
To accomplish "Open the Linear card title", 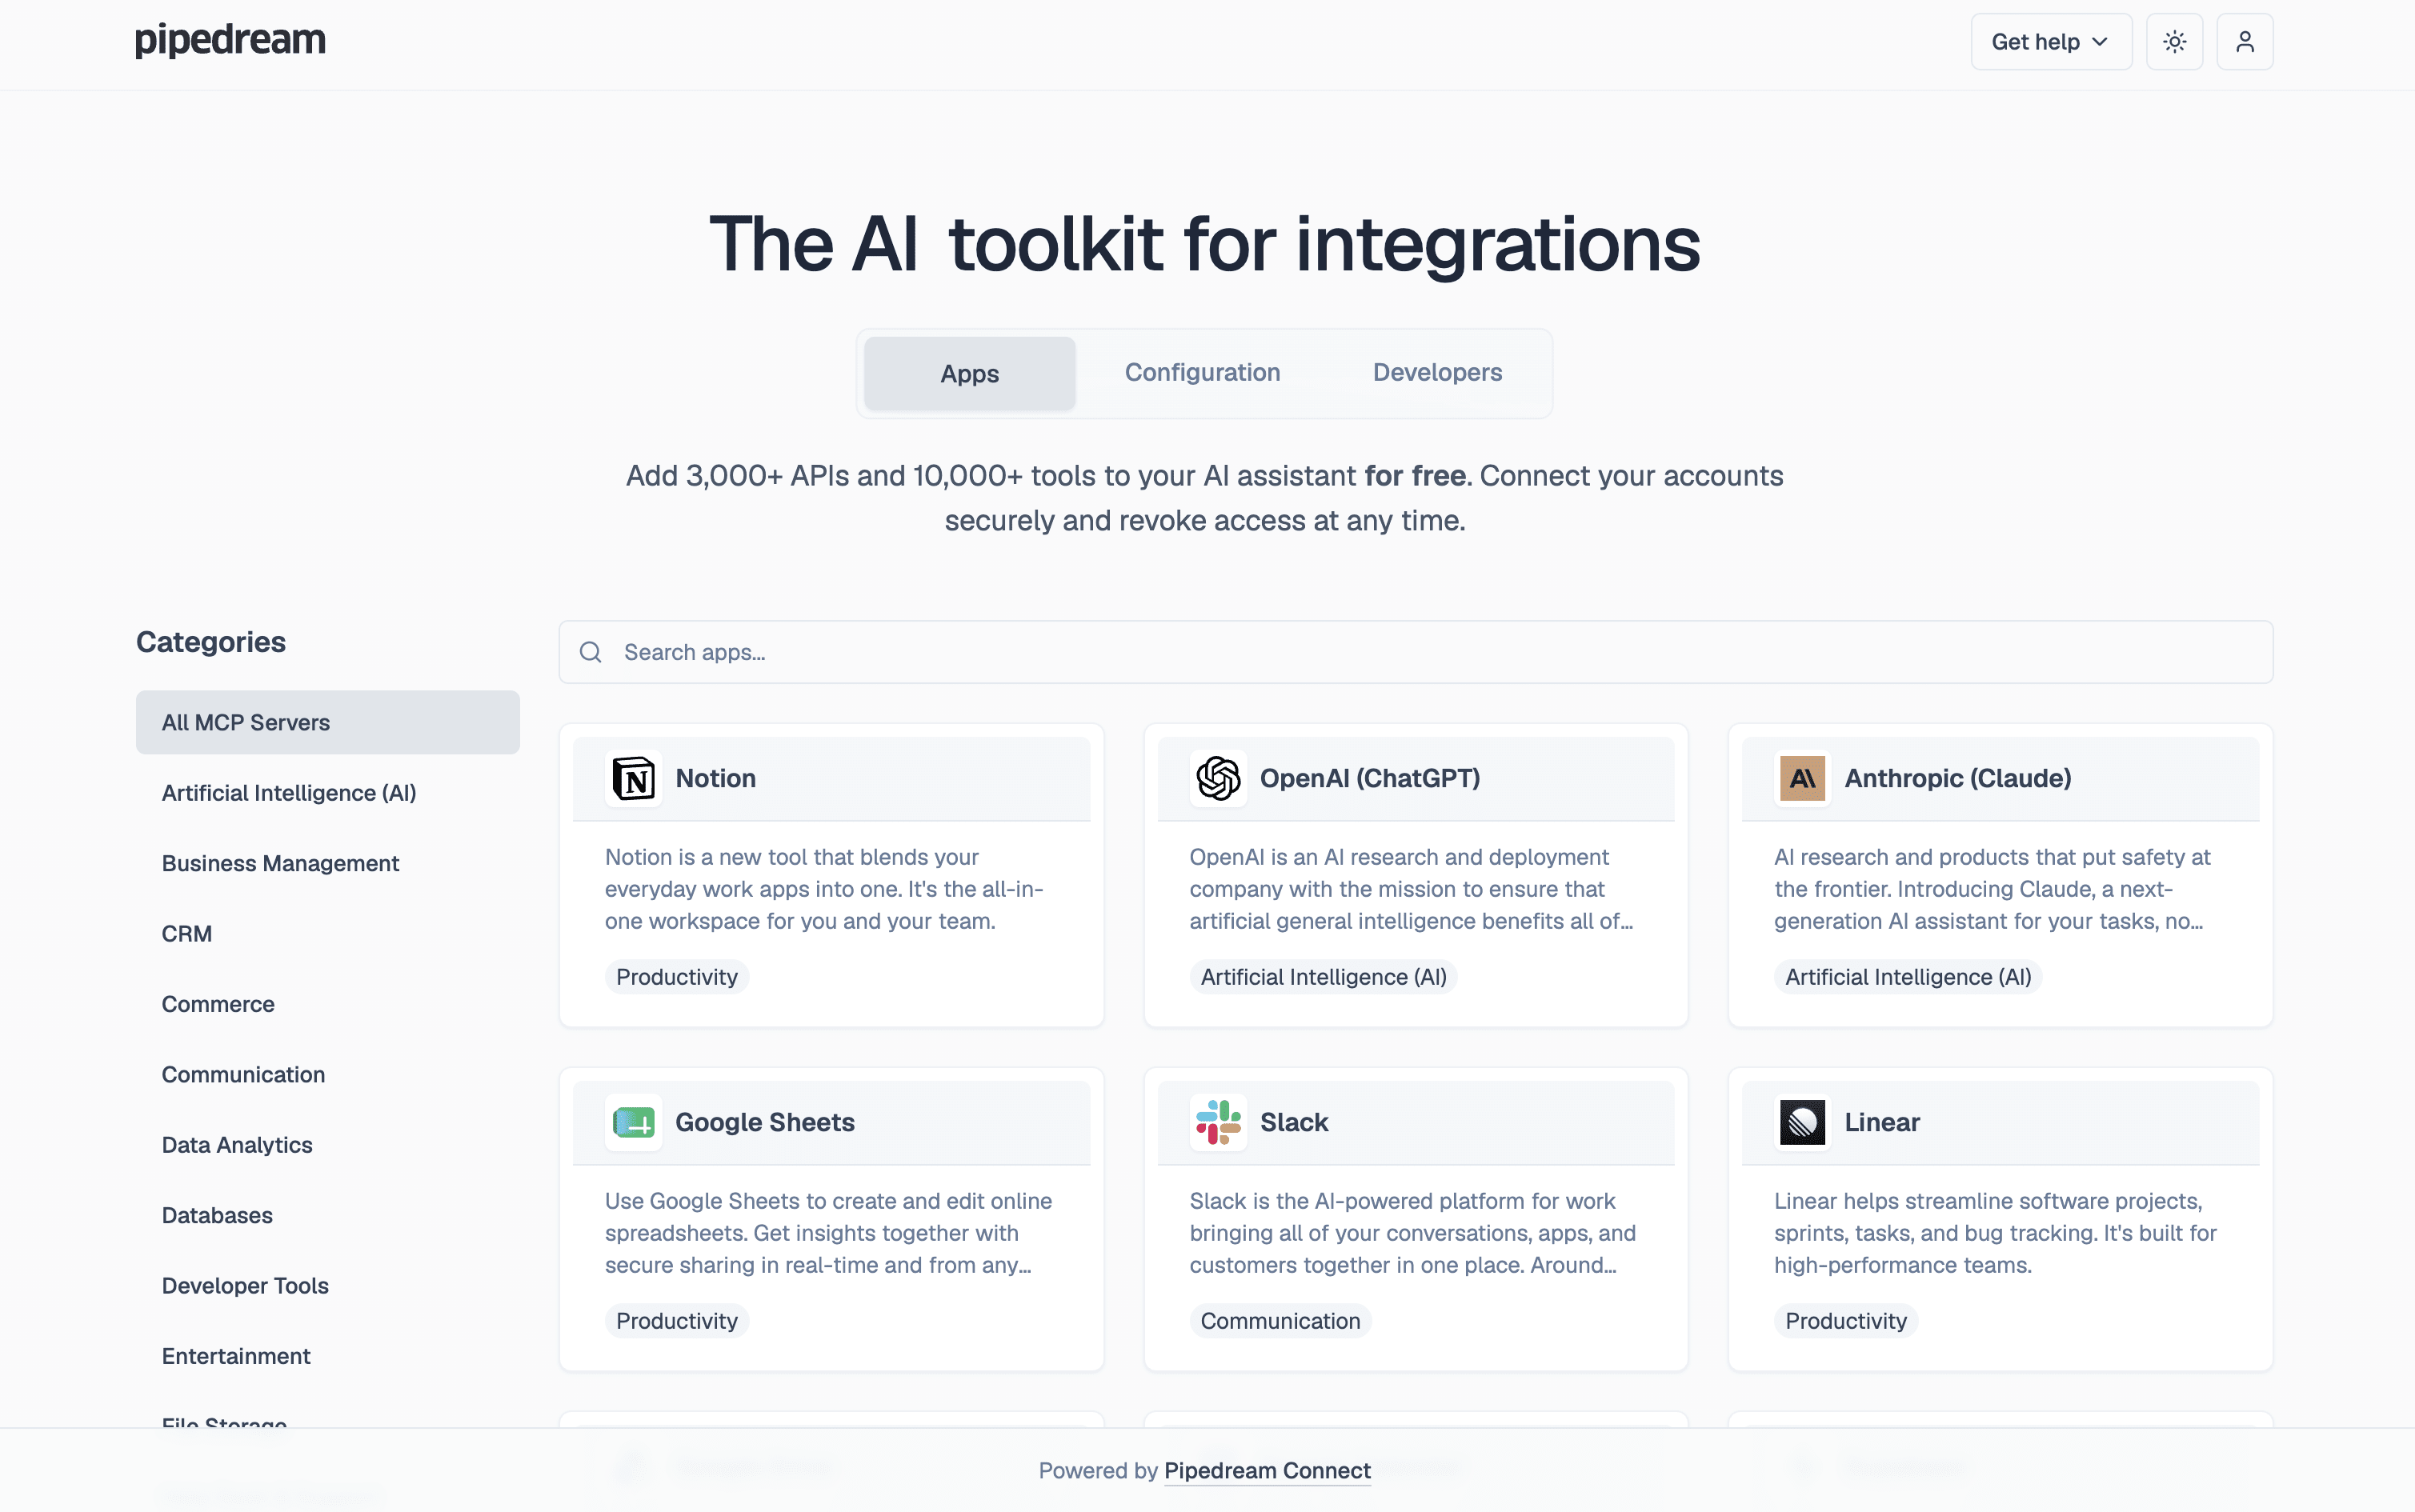I will point(1882,1122).
